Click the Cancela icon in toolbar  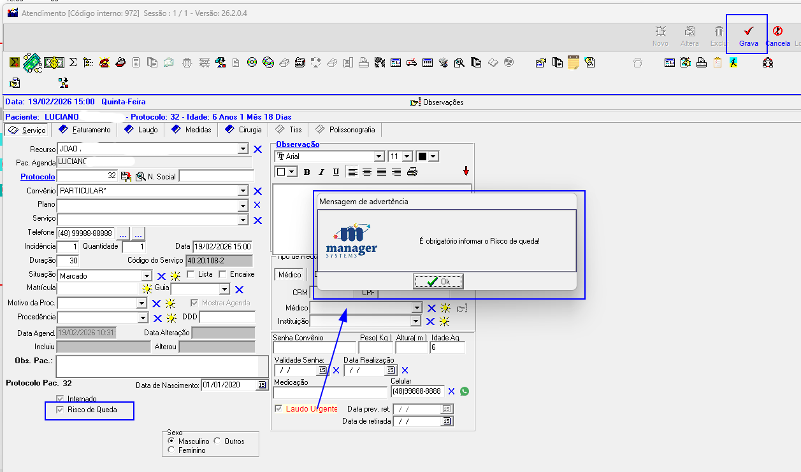point(777,31)
